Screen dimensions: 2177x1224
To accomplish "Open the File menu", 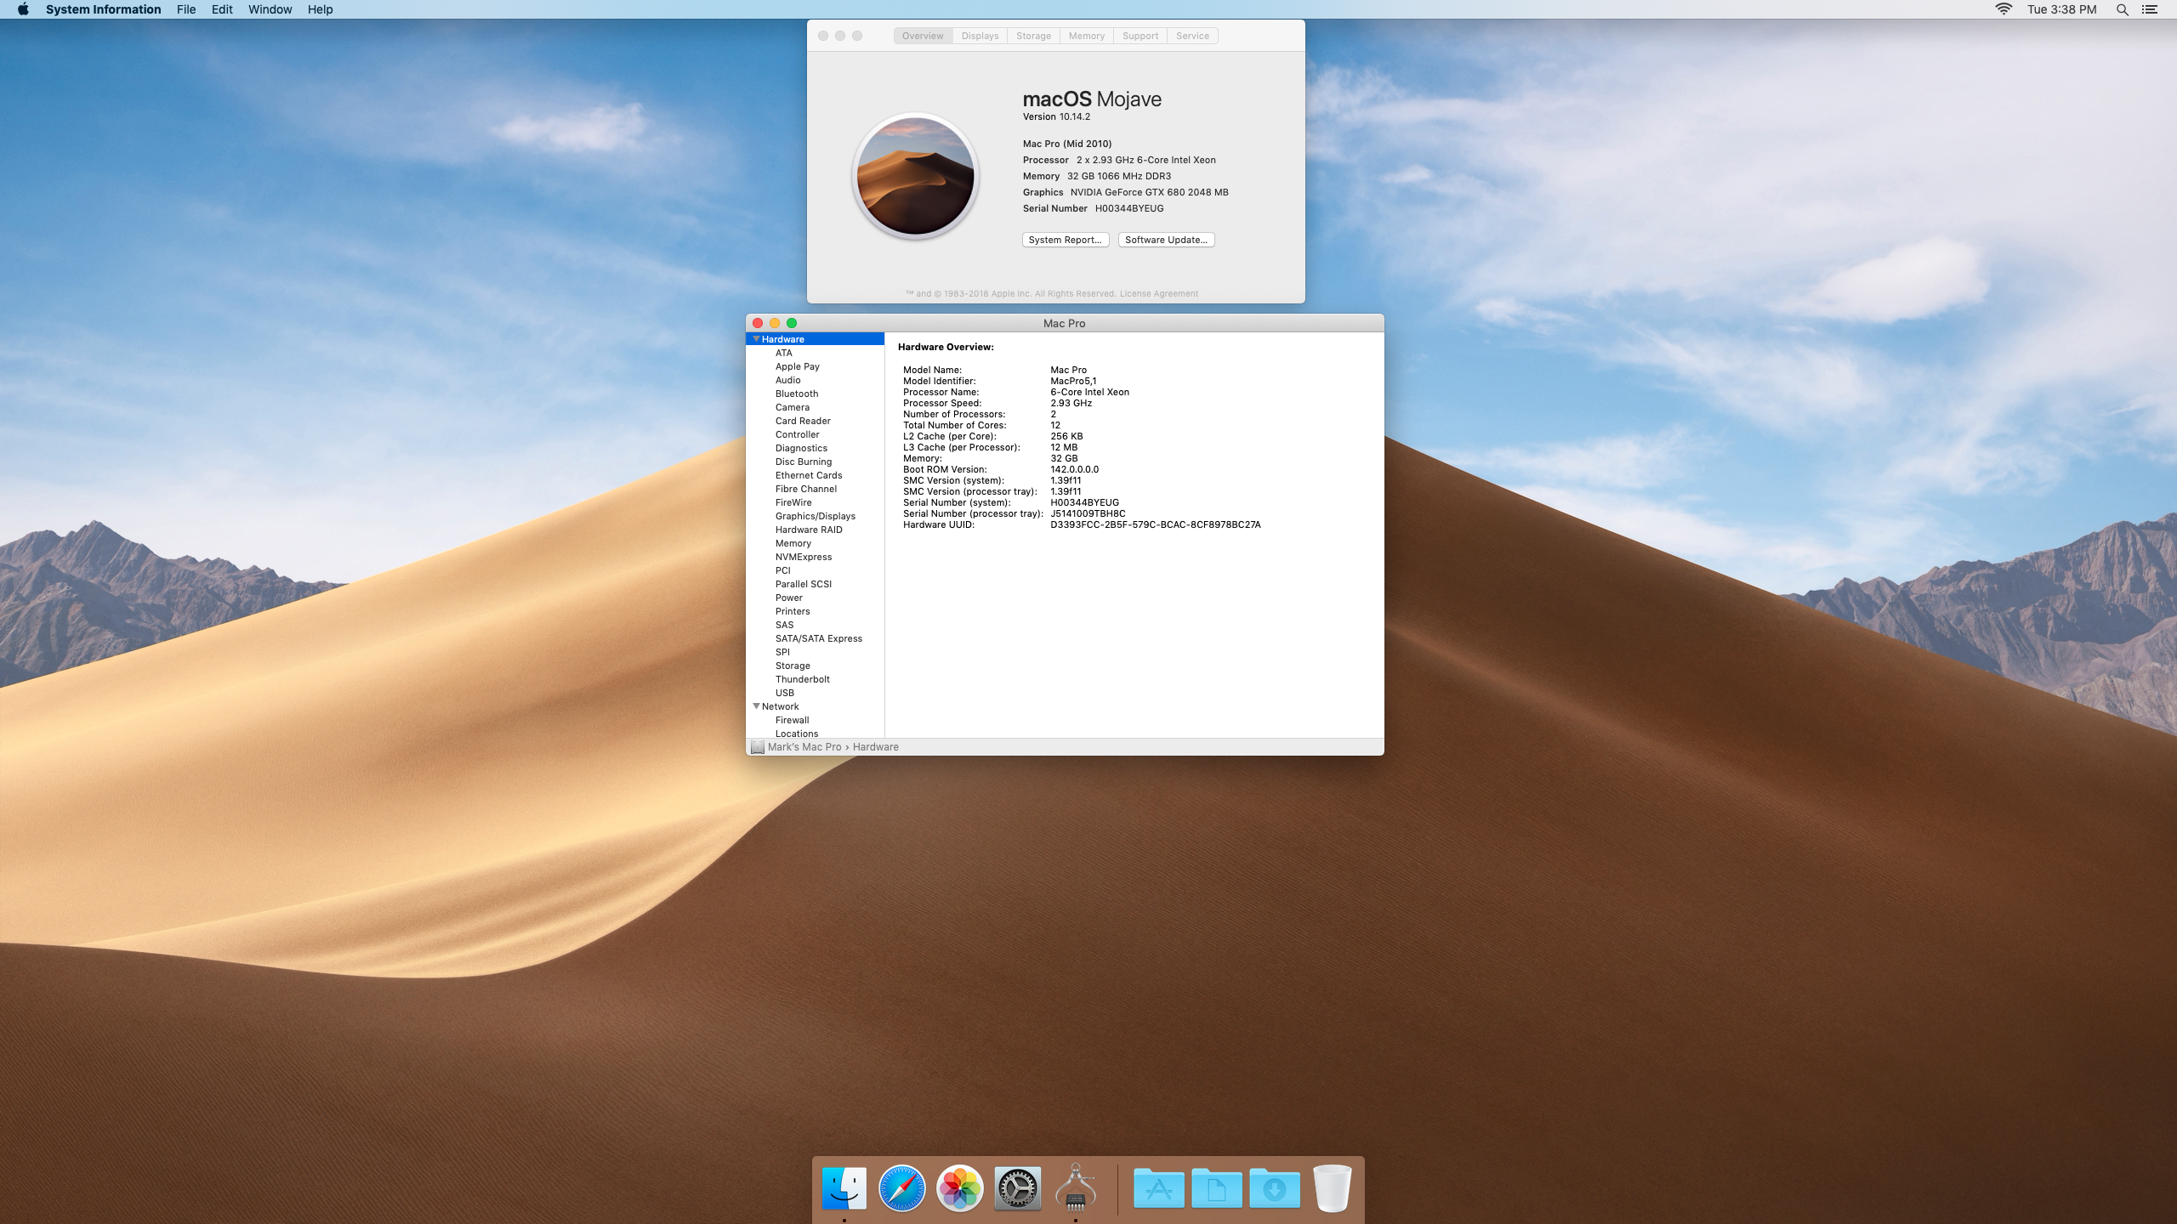I will [186, 9].
